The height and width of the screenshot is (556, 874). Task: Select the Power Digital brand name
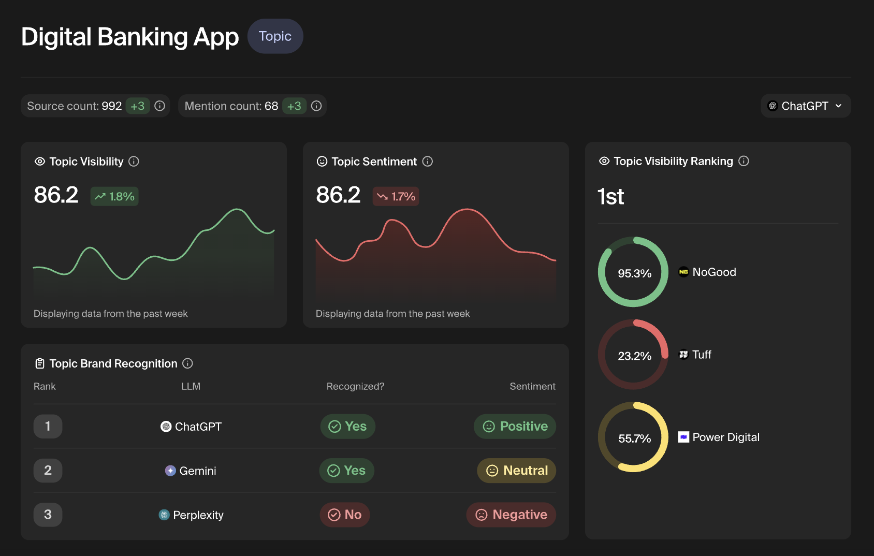726,437
